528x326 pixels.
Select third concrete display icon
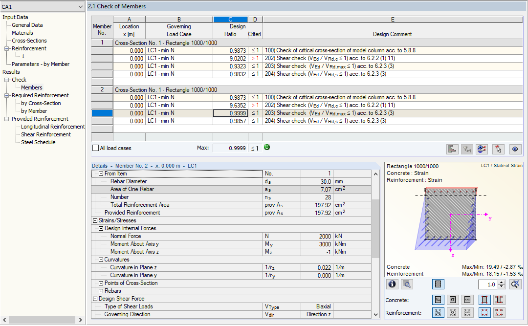click(467, 300)
